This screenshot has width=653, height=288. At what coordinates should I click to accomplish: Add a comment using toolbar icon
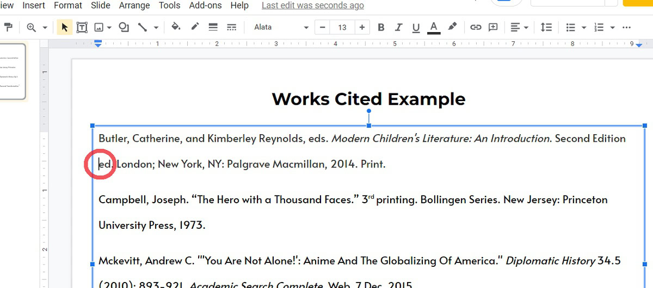tap(494, 27)
